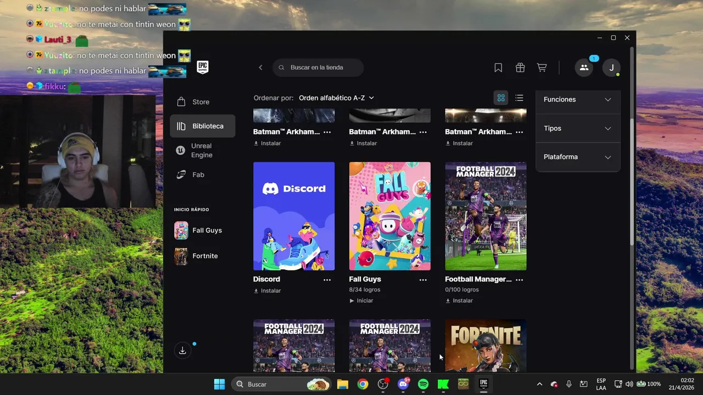
Task: Click the launcher vertical scrollbar
Action: click(x=632, y=181)
